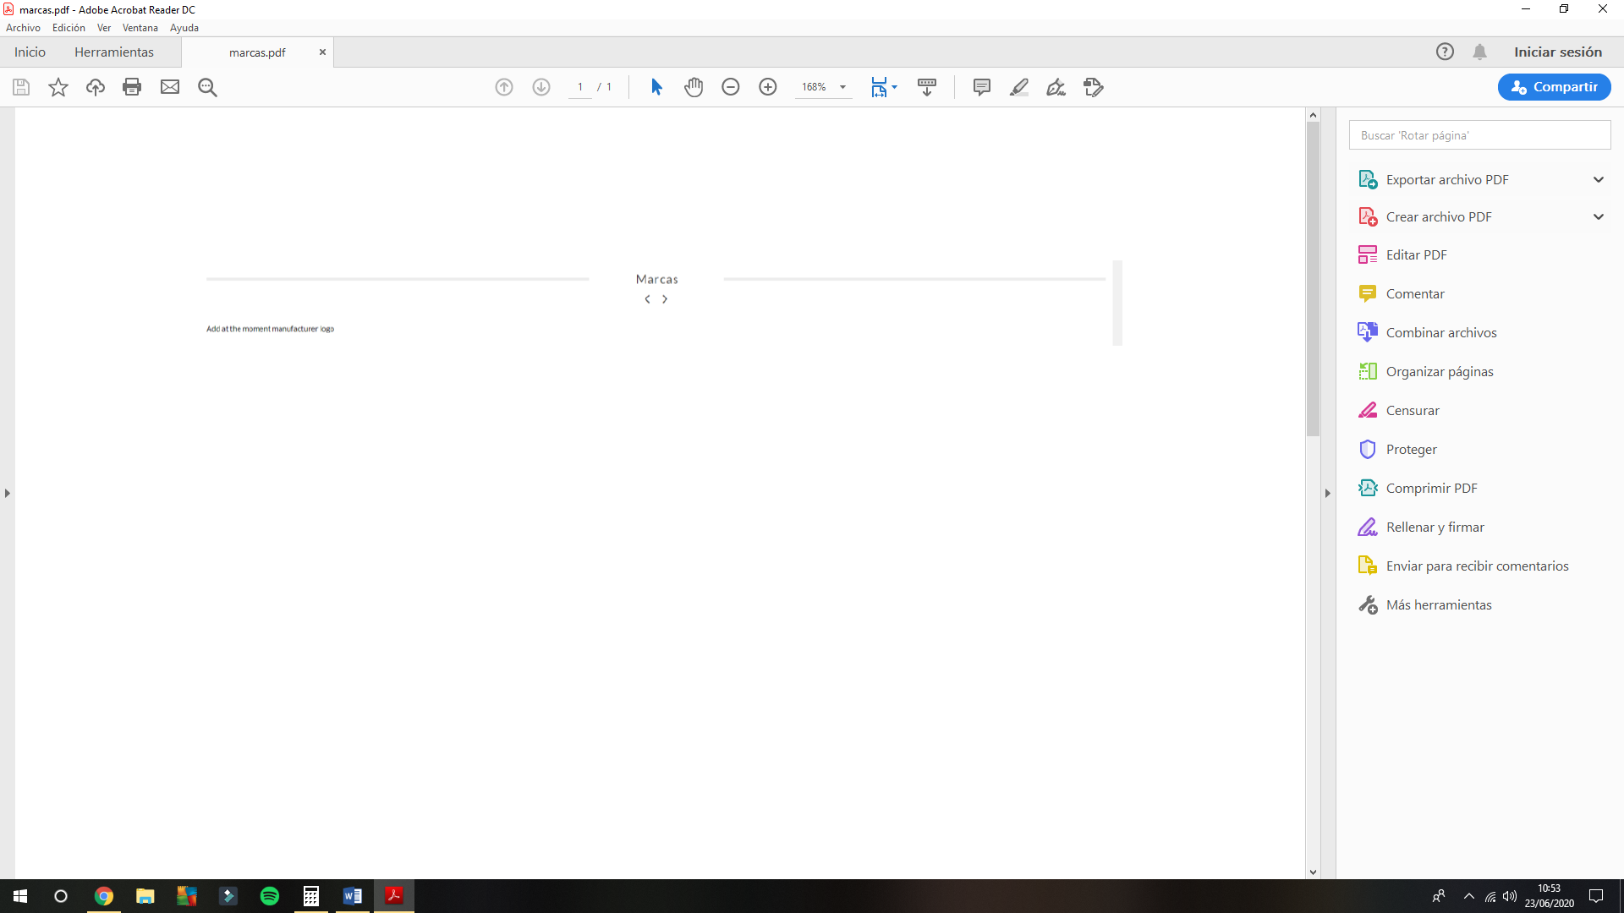Open the 168% zoom level dropdown
Screen dimensions: 1624x913
[842, 87]
